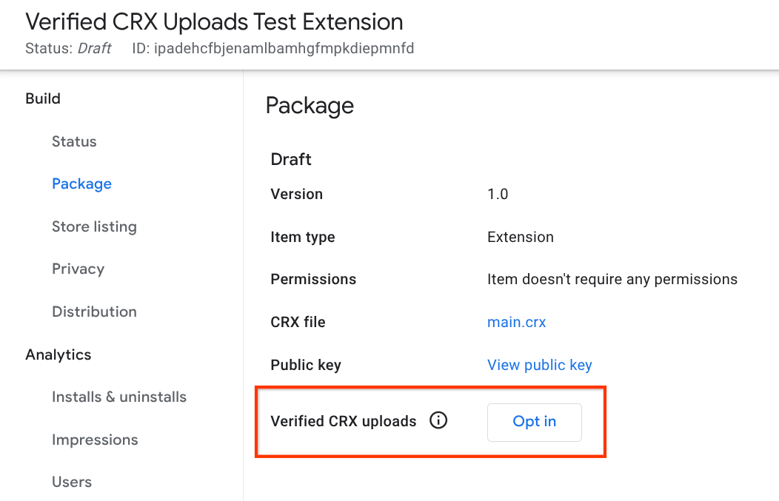The image size is (779, 501).
Task: Open the main.crx file link
Action: [x=516, y=322]
